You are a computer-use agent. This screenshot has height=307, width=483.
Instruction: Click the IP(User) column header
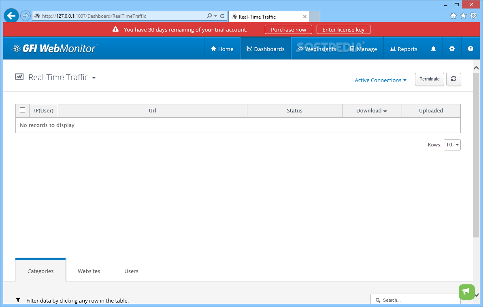pyautogui.click(x=44, y=111)
